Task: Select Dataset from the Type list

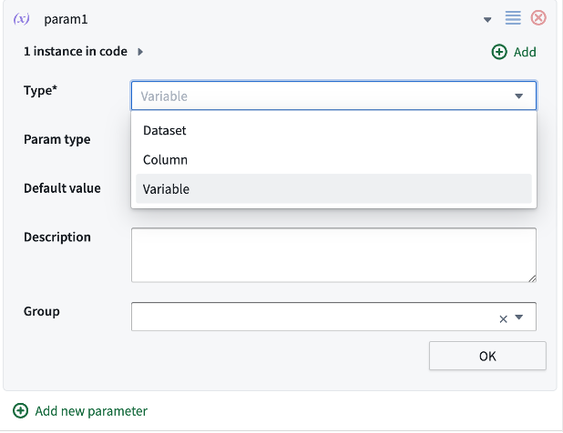Action: pyautogui.click(x=164, y=130)
